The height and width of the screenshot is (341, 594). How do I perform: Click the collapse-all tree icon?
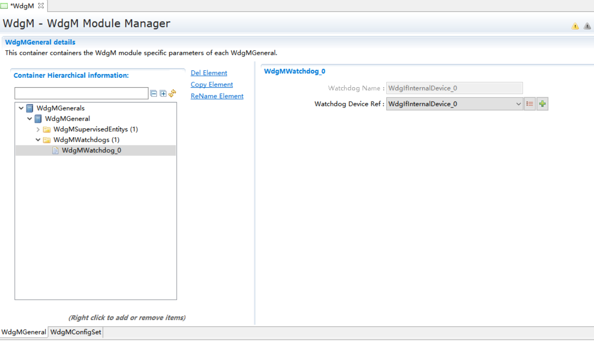(154, 94)
